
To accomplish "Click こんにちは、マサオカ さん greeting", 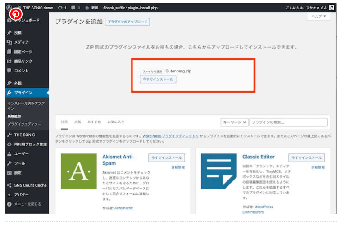I will click(x=306, y=8).
